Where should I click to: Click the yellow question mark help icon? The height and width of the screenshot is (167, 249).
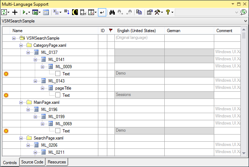click(168, 12)
